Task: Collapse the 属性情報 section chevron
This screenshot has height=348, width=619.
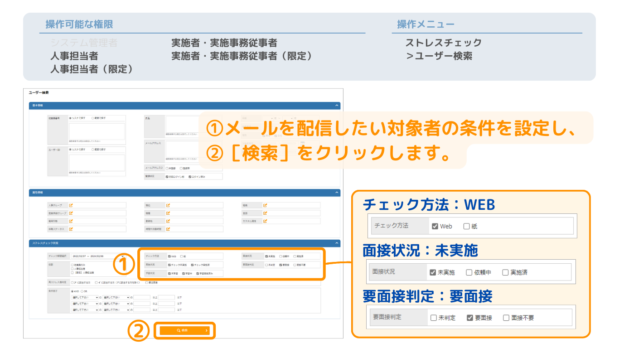Action: coord(336,193)
